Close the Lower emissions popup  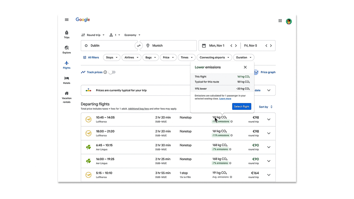point(245,67)
